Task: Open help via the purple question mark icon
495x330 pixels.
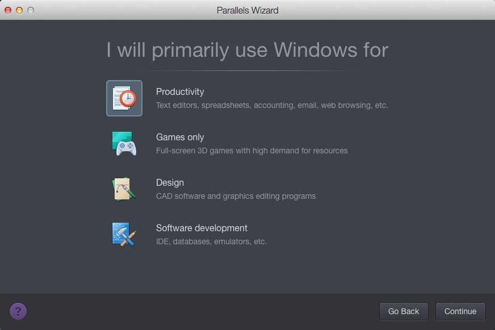Action: [18, 311]
